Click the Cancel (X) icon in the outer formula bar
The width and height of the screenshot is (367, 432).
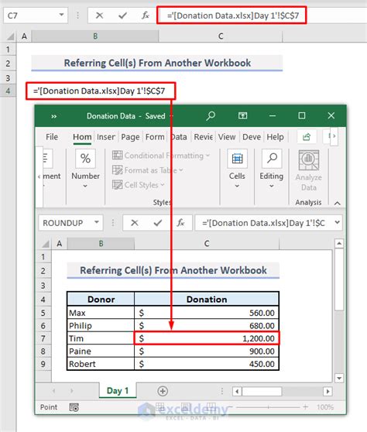(x=99, y=15)
